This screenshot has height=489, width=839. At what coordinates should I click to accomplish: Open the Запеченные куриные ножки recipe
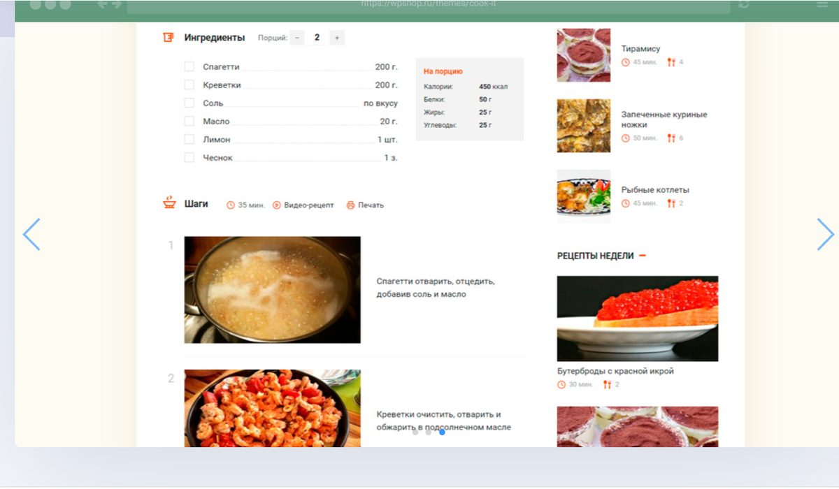click(664, 119)
